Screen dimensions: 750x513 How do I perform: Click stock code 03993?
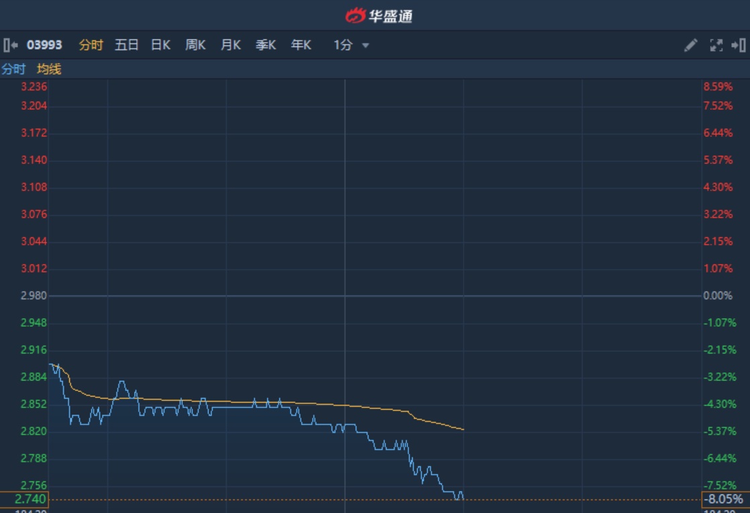44,46
